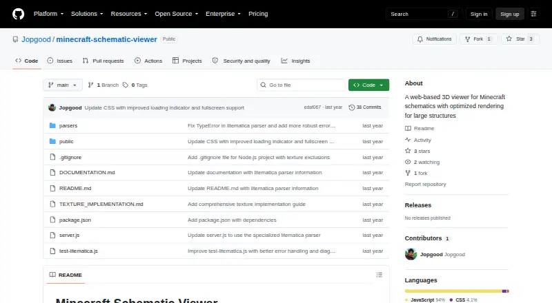Open minecraft-schematic-viewer repository link
This screenshot has height=303, width=552.
tap(107, 39)
